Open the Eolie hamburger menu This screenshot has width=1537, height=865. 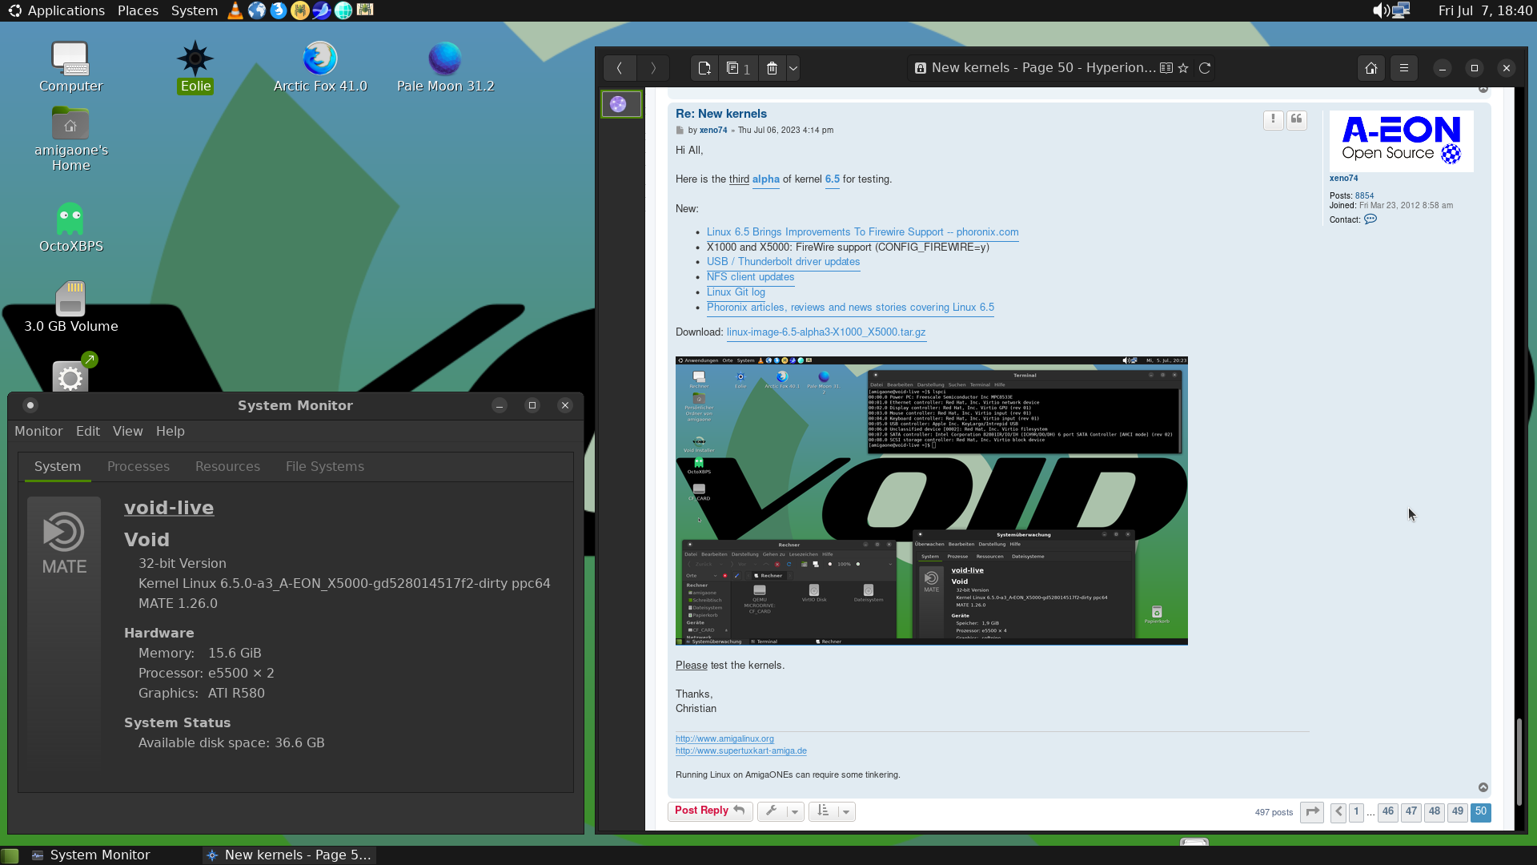(1404, 68)
